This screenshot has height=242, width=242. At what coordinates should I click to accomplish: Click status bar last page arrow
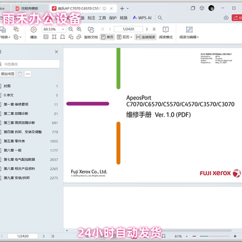(53, 236)
